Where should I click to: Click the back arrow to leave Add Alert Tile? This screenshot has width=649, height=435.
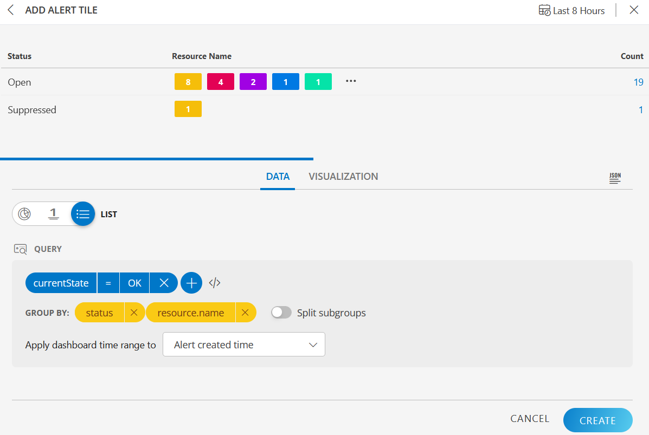(11, 10)
